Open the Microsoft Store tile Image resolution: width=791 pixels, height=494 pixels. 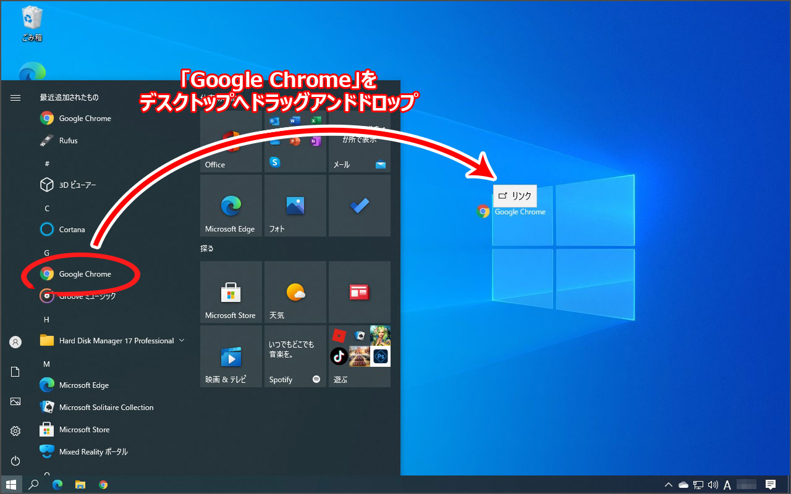pos(231,292)
